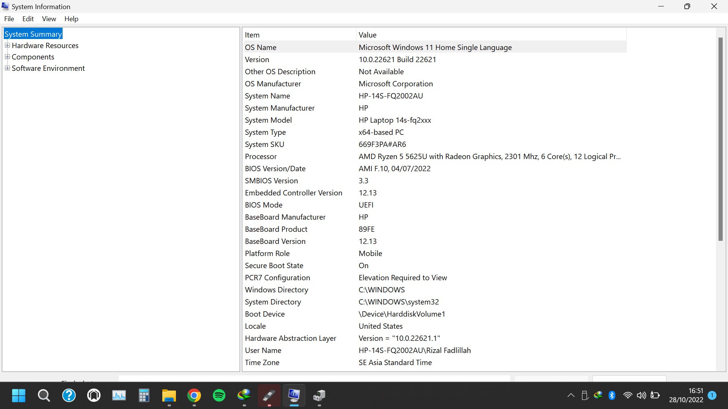Click the taskbar Search magnifier icon
This screenshot has width=728, height=409.
(44, 396)
